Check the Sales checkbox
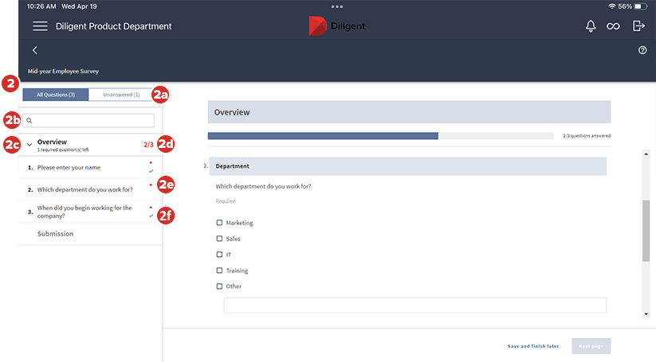The height and width of the screenshot is (362, 656). pos(220,239)
